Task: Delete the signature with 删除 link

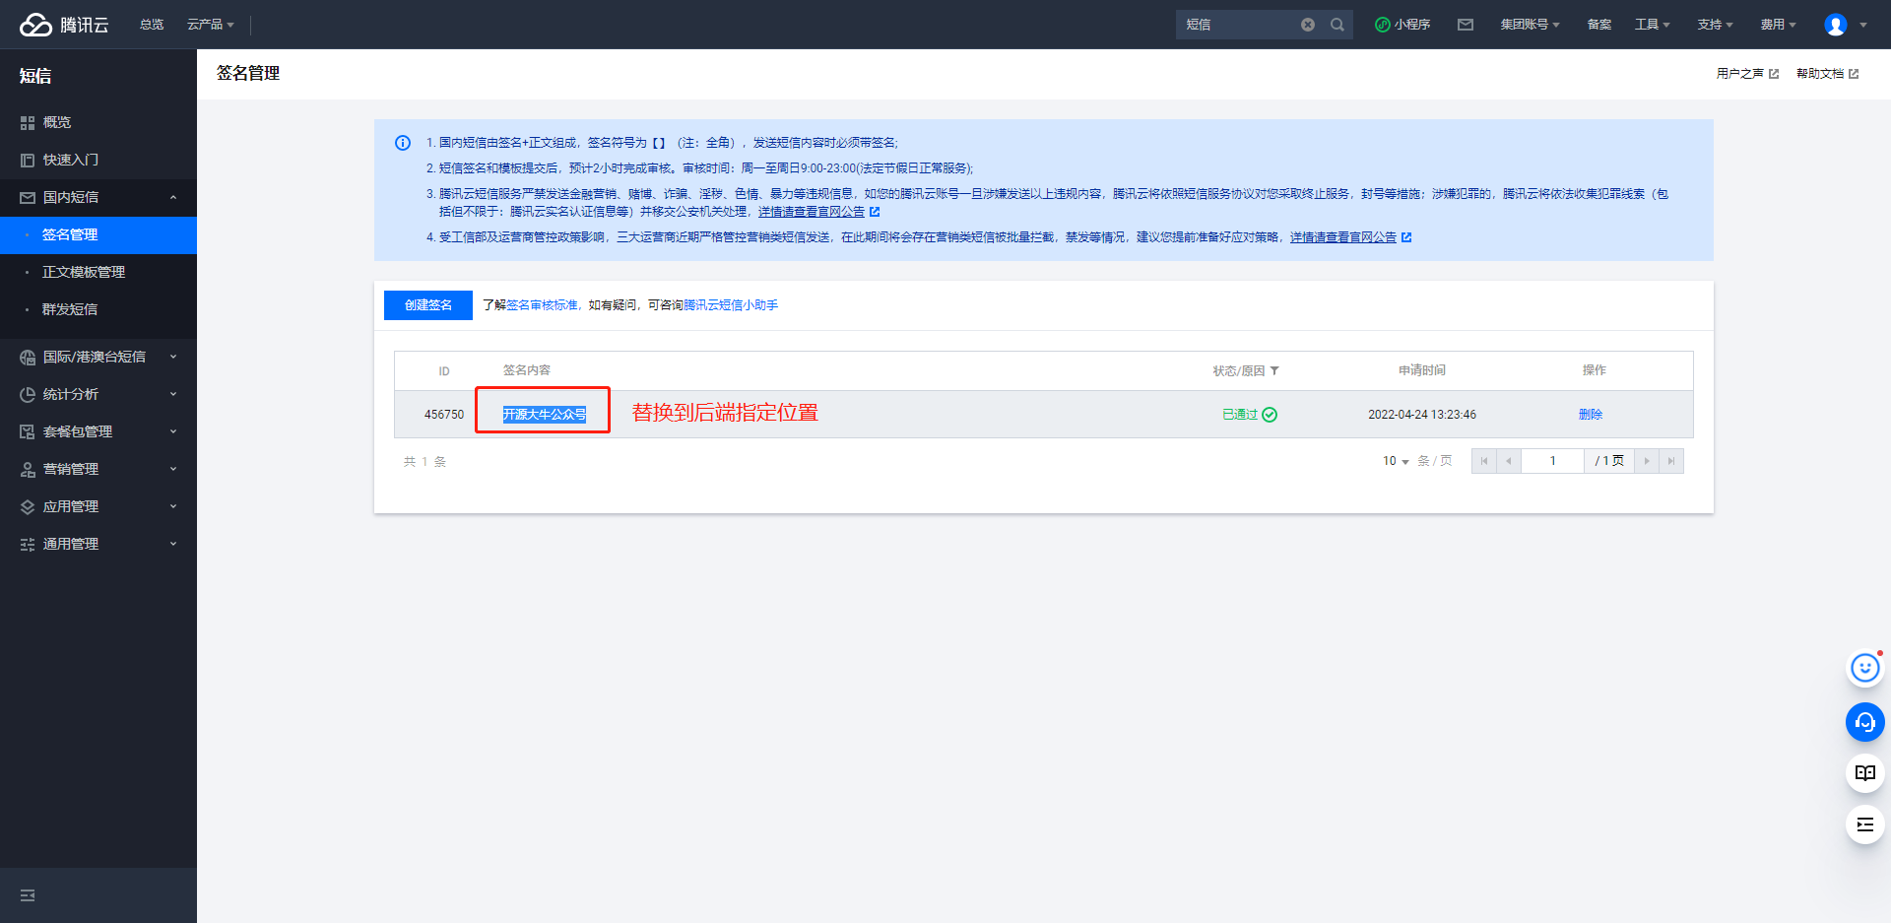Action: (x=1590, y=415)
